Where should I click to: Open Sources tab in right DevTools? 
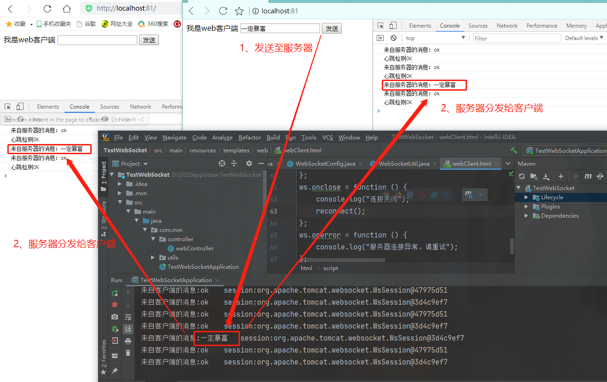point(478,26)
